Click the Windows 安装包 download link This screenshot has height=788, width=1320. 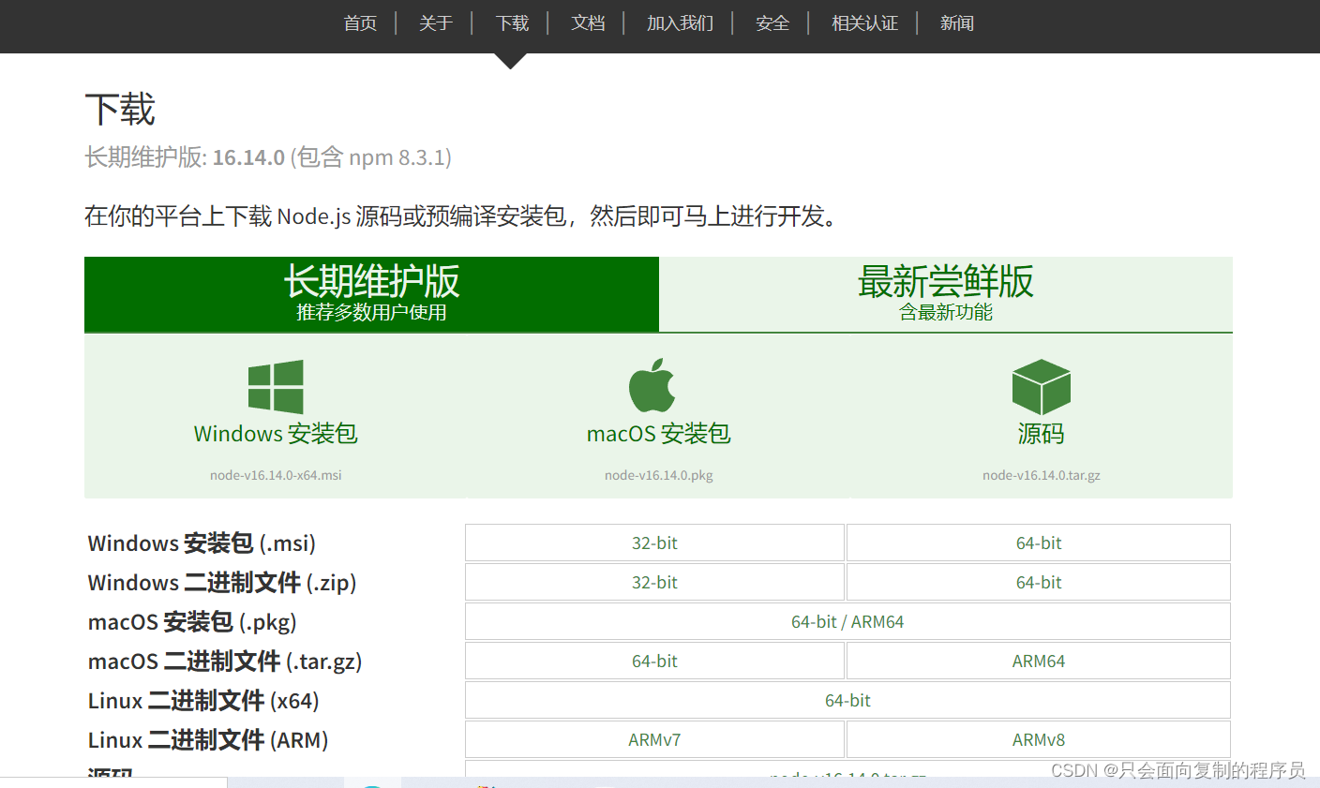[x=276, y=434]
